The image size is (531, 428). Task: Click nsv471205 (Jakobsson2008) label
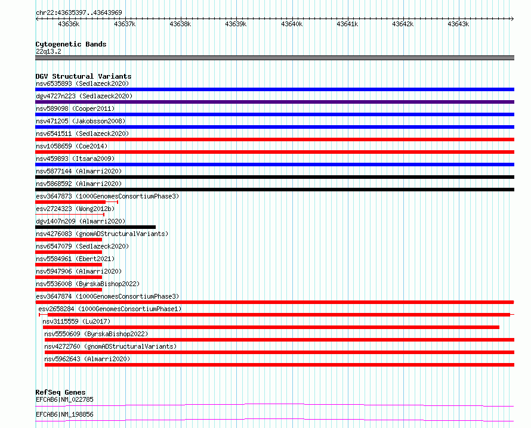(x=81, y=121)
